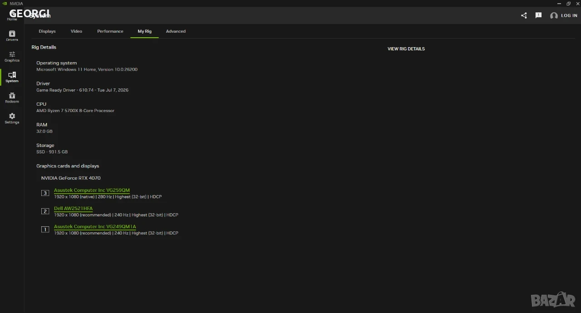Click display number 3 icon
581x313 pixels.
pyautogui.click(x=45, y=193)
